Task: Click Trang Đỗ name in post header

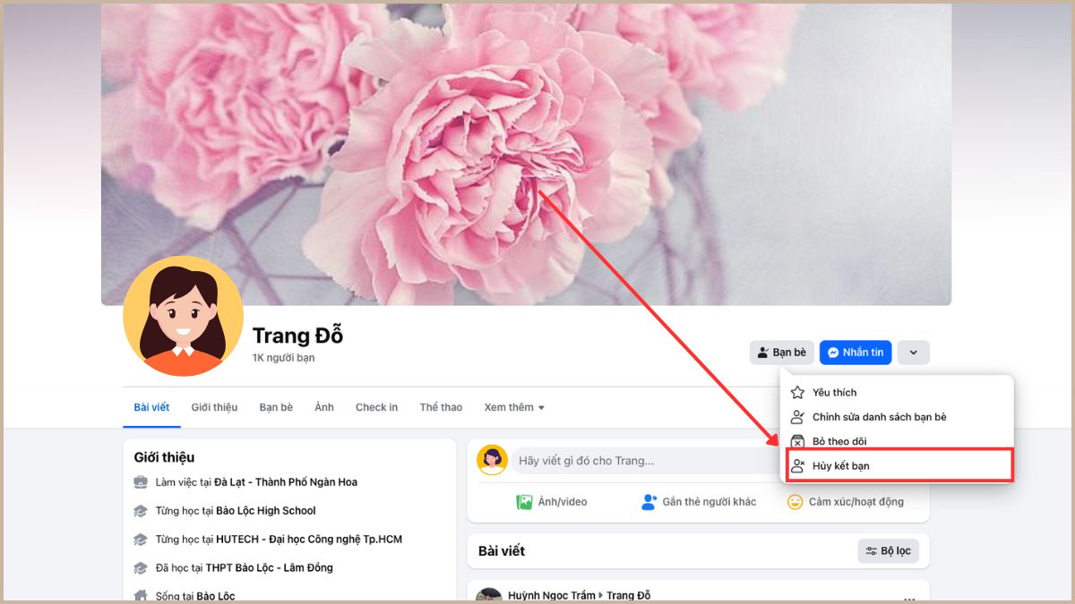Action: pos(629,596)
